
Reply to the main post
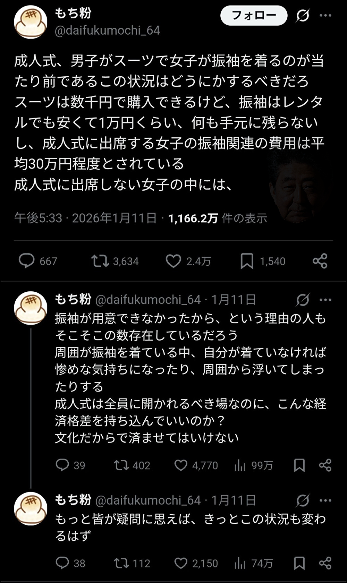click(x=27, y=261)
